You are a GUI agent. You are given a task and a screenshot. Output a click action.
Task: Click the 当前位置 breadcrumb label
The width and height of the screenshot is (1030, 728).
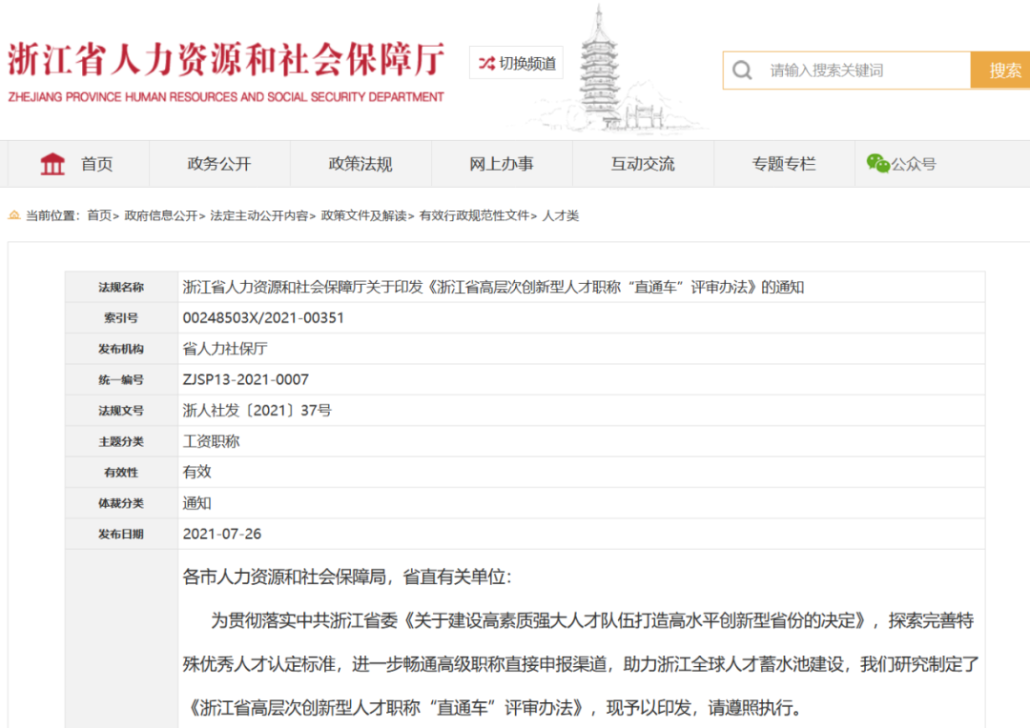coord(51,215)
